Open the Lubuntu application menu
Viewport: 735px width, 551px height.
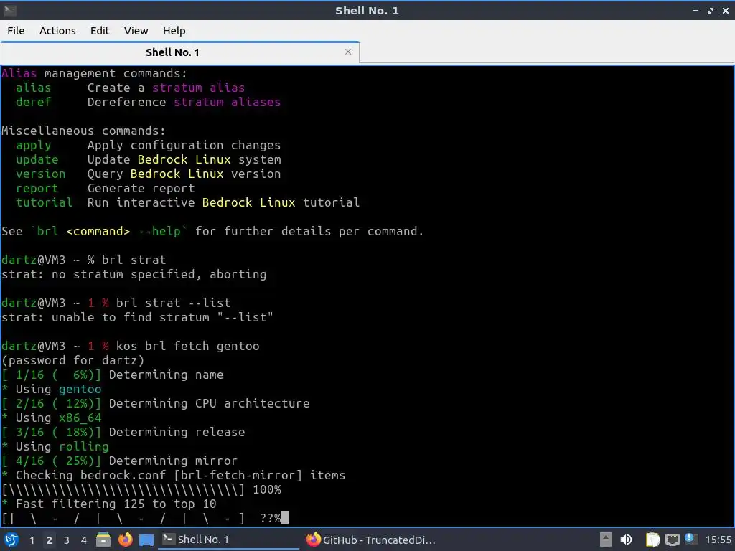pos(11,540)
